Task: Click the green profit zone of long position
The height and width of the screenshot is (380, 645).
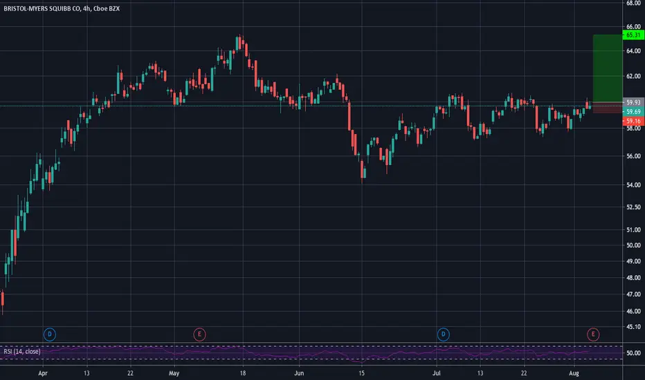Action: tap(608, 68)
